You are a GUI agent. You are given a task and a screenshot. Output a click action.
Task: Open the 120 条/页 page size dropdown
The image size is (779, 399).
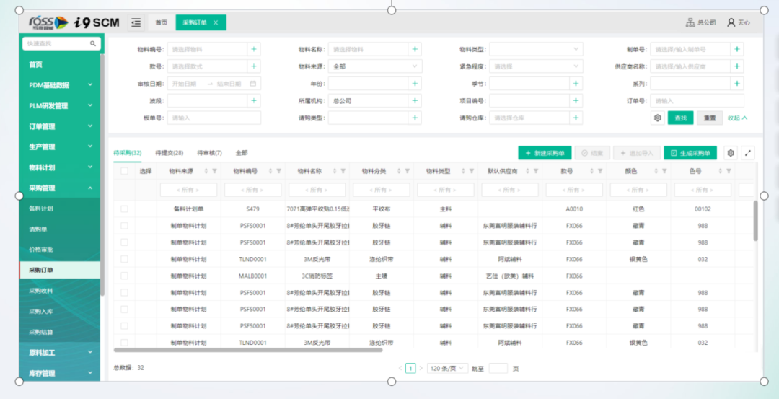point(448,368)
